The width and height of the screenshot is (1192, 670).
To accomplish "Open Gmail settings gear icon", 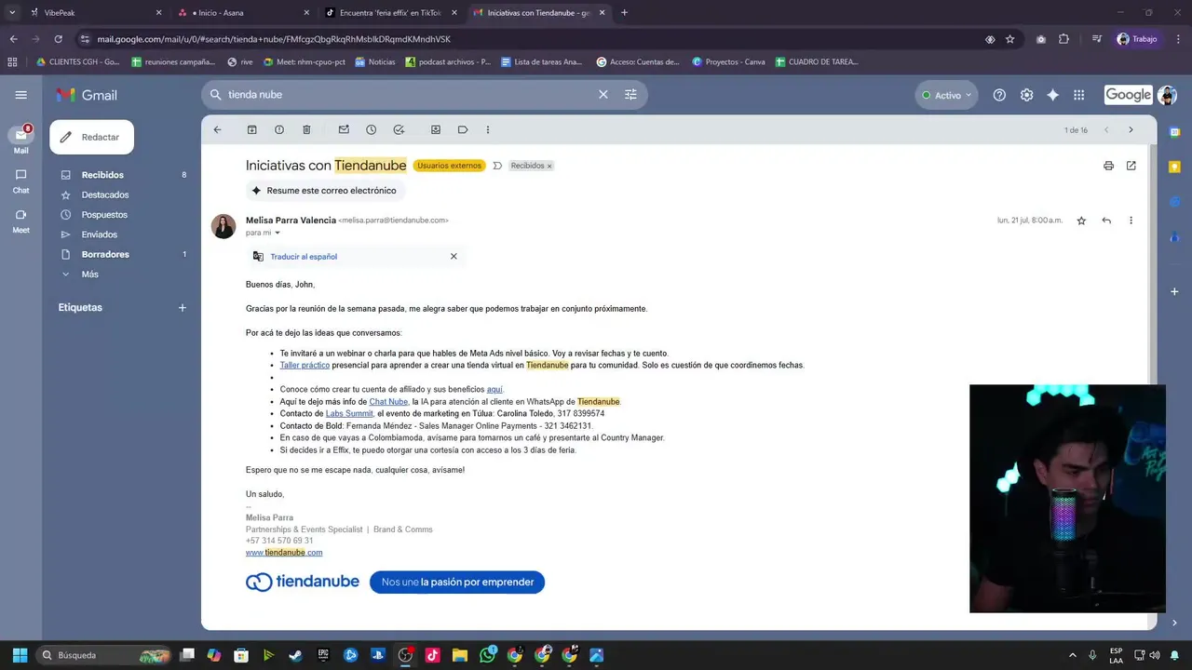I will click(1026, 95).
